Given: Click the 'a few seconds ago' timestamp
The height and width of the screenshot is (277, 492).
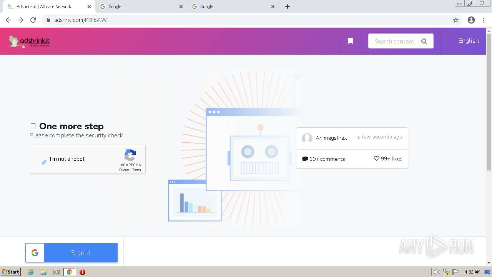Looking at the screenshot, I should 380,137.
